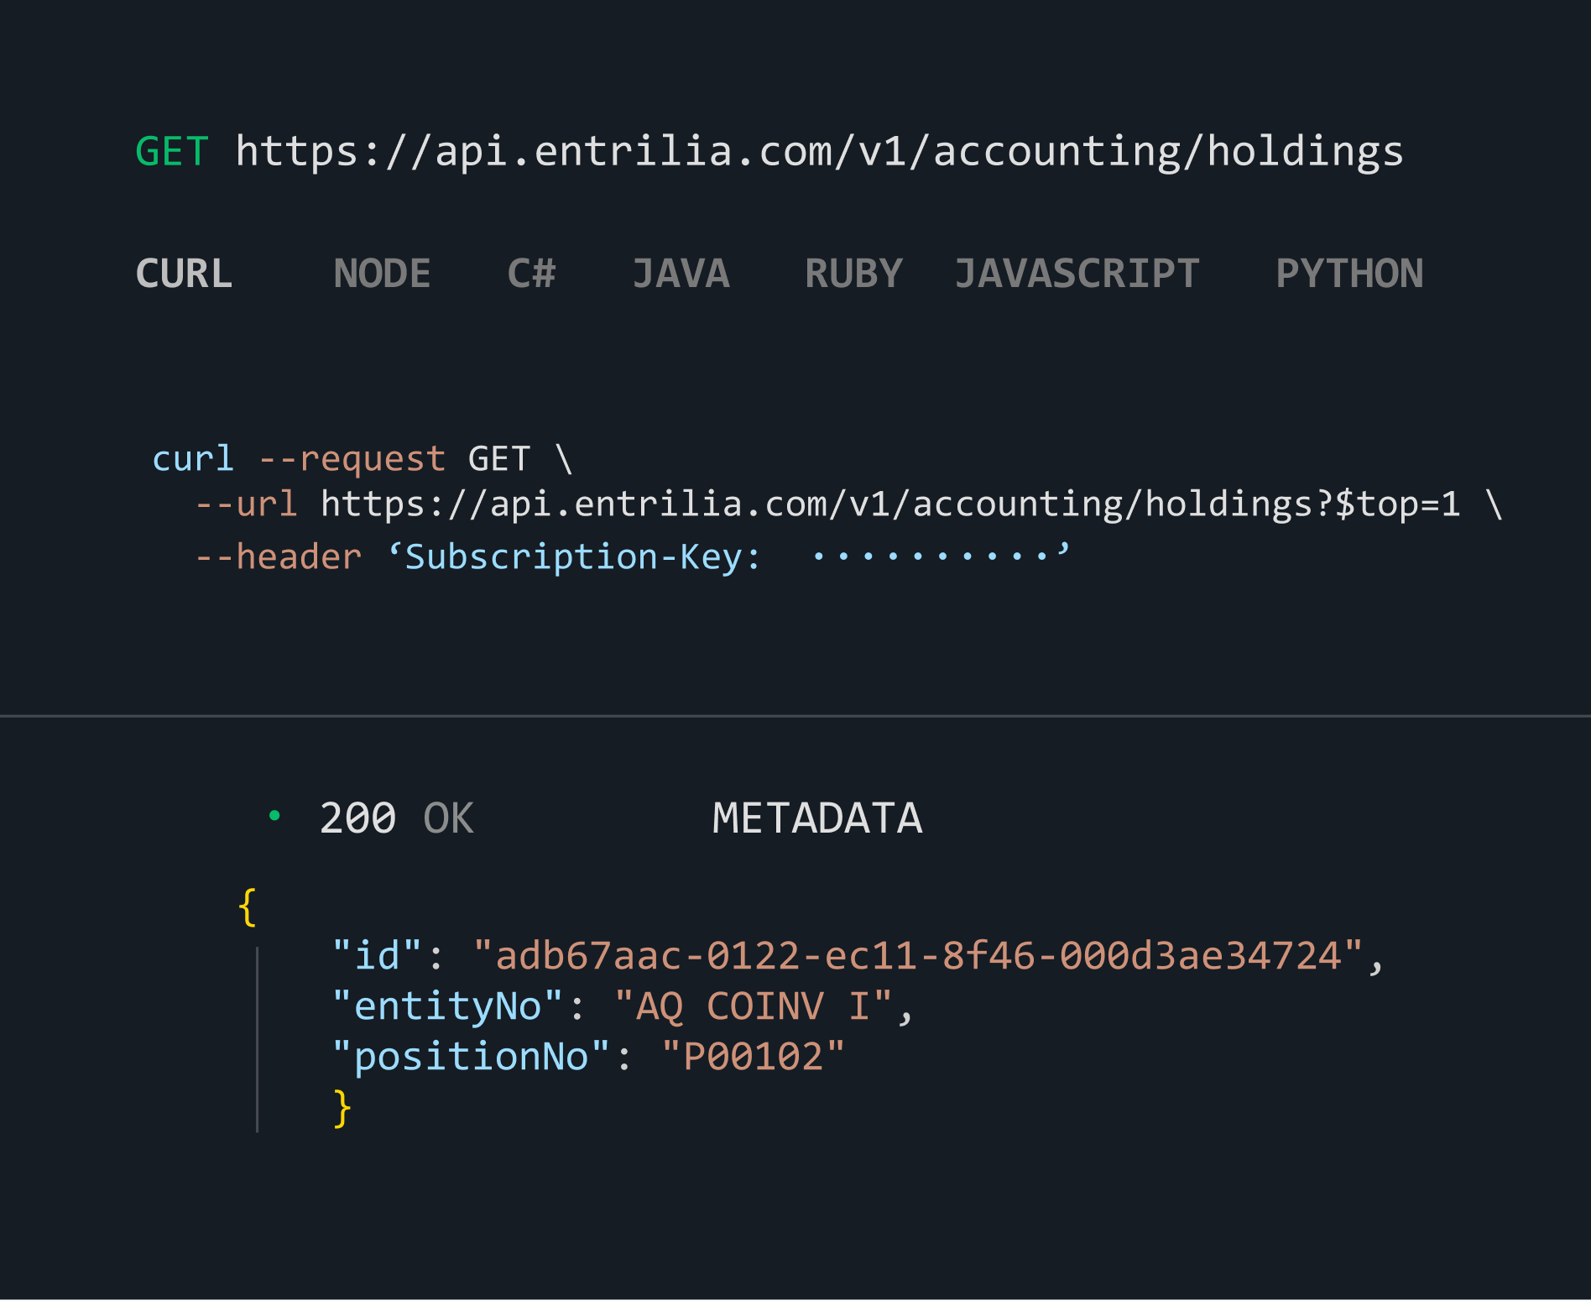The image size is (1591, 1301).
Task: Click the green status dot beside 200
Action: tap(274, 815)
